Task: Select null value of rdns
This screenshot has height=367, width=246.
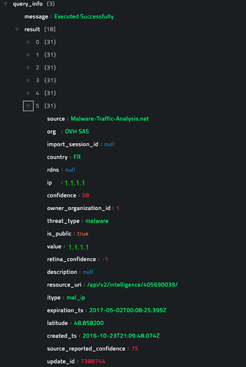Action: click(x=70, y=169)
